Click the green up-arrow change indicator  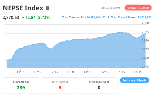tap(23, 18)
